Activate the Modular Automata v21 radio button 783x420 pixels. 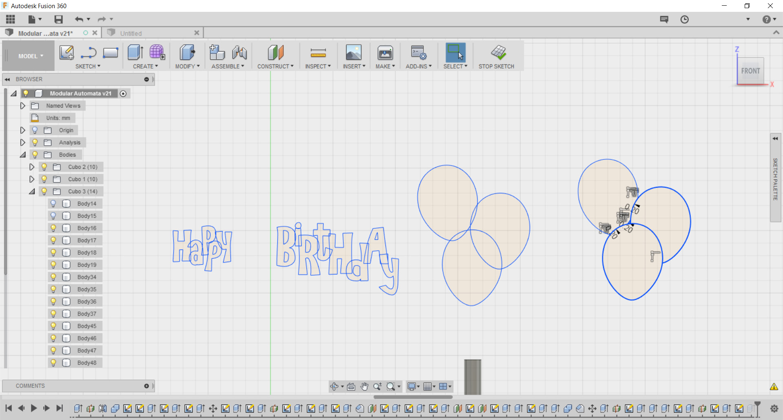point(123,93)
